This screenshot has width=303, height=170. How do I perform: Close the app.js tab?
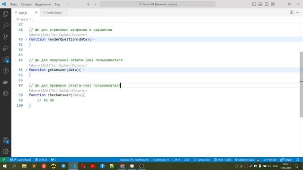tap(36, 13)
